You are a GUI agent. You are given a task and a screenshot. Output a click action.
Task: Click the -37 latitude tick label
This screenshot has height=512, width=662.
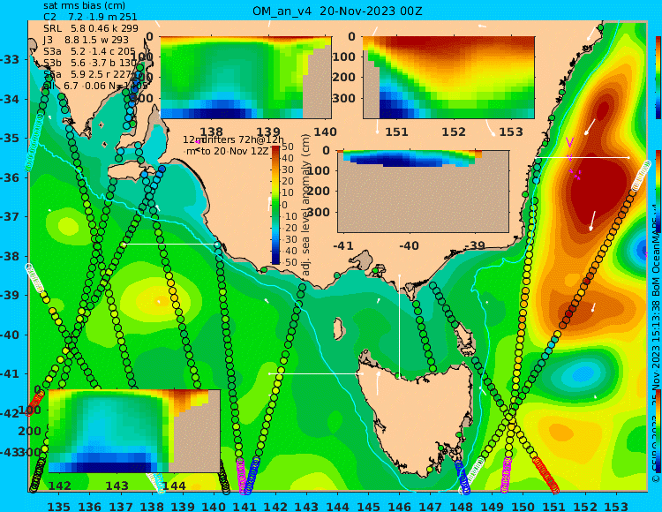tap(10, 216)
